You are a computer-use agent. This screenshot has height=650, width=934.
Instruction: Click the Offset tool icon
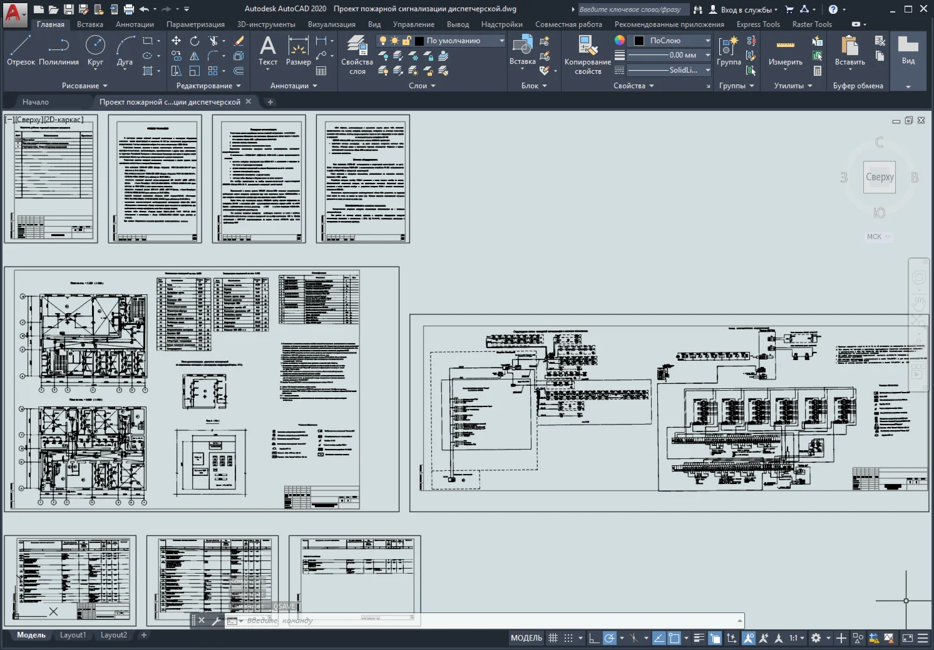tap(239, 71)
